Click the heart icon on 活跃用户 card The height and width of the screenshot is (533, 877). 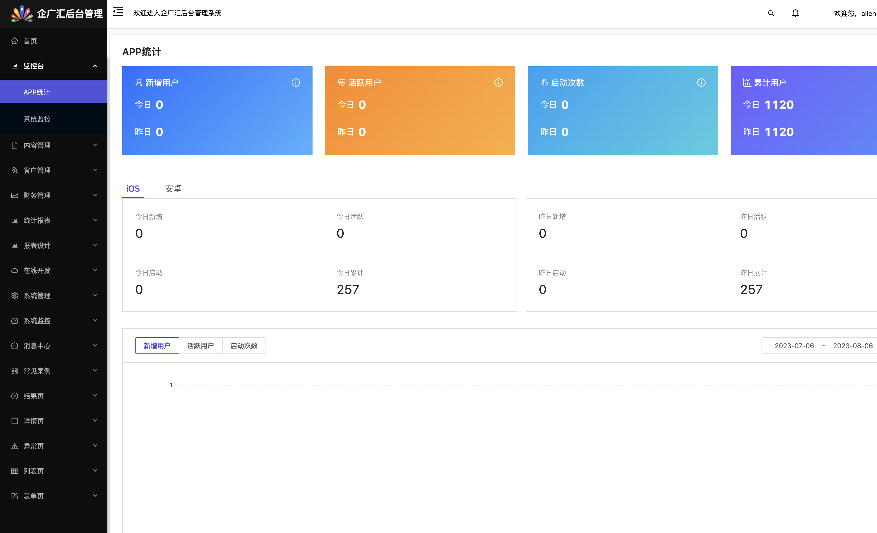click(342, 82)
